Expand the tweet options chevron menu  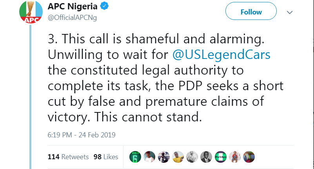tap(290, 12)
